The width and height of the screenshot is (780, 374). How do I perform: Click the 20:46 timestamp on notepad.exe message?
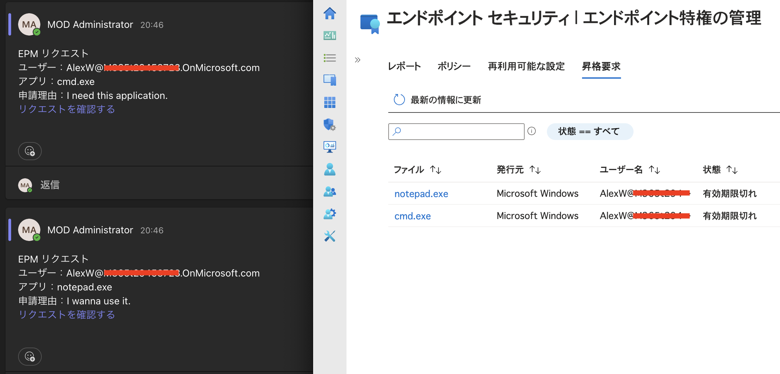click(x=152, y=231)
